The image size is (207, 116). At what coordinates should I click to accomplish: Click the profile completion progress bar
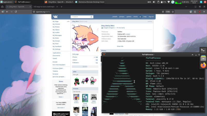click(x=85, y=67)
